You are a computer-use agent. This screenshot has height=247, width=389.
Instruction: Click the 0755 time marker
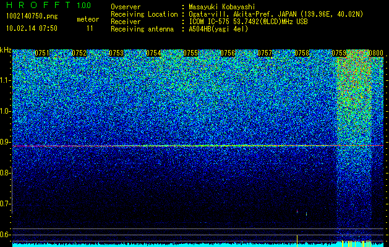pyautogui.click(x=190, y=53)
